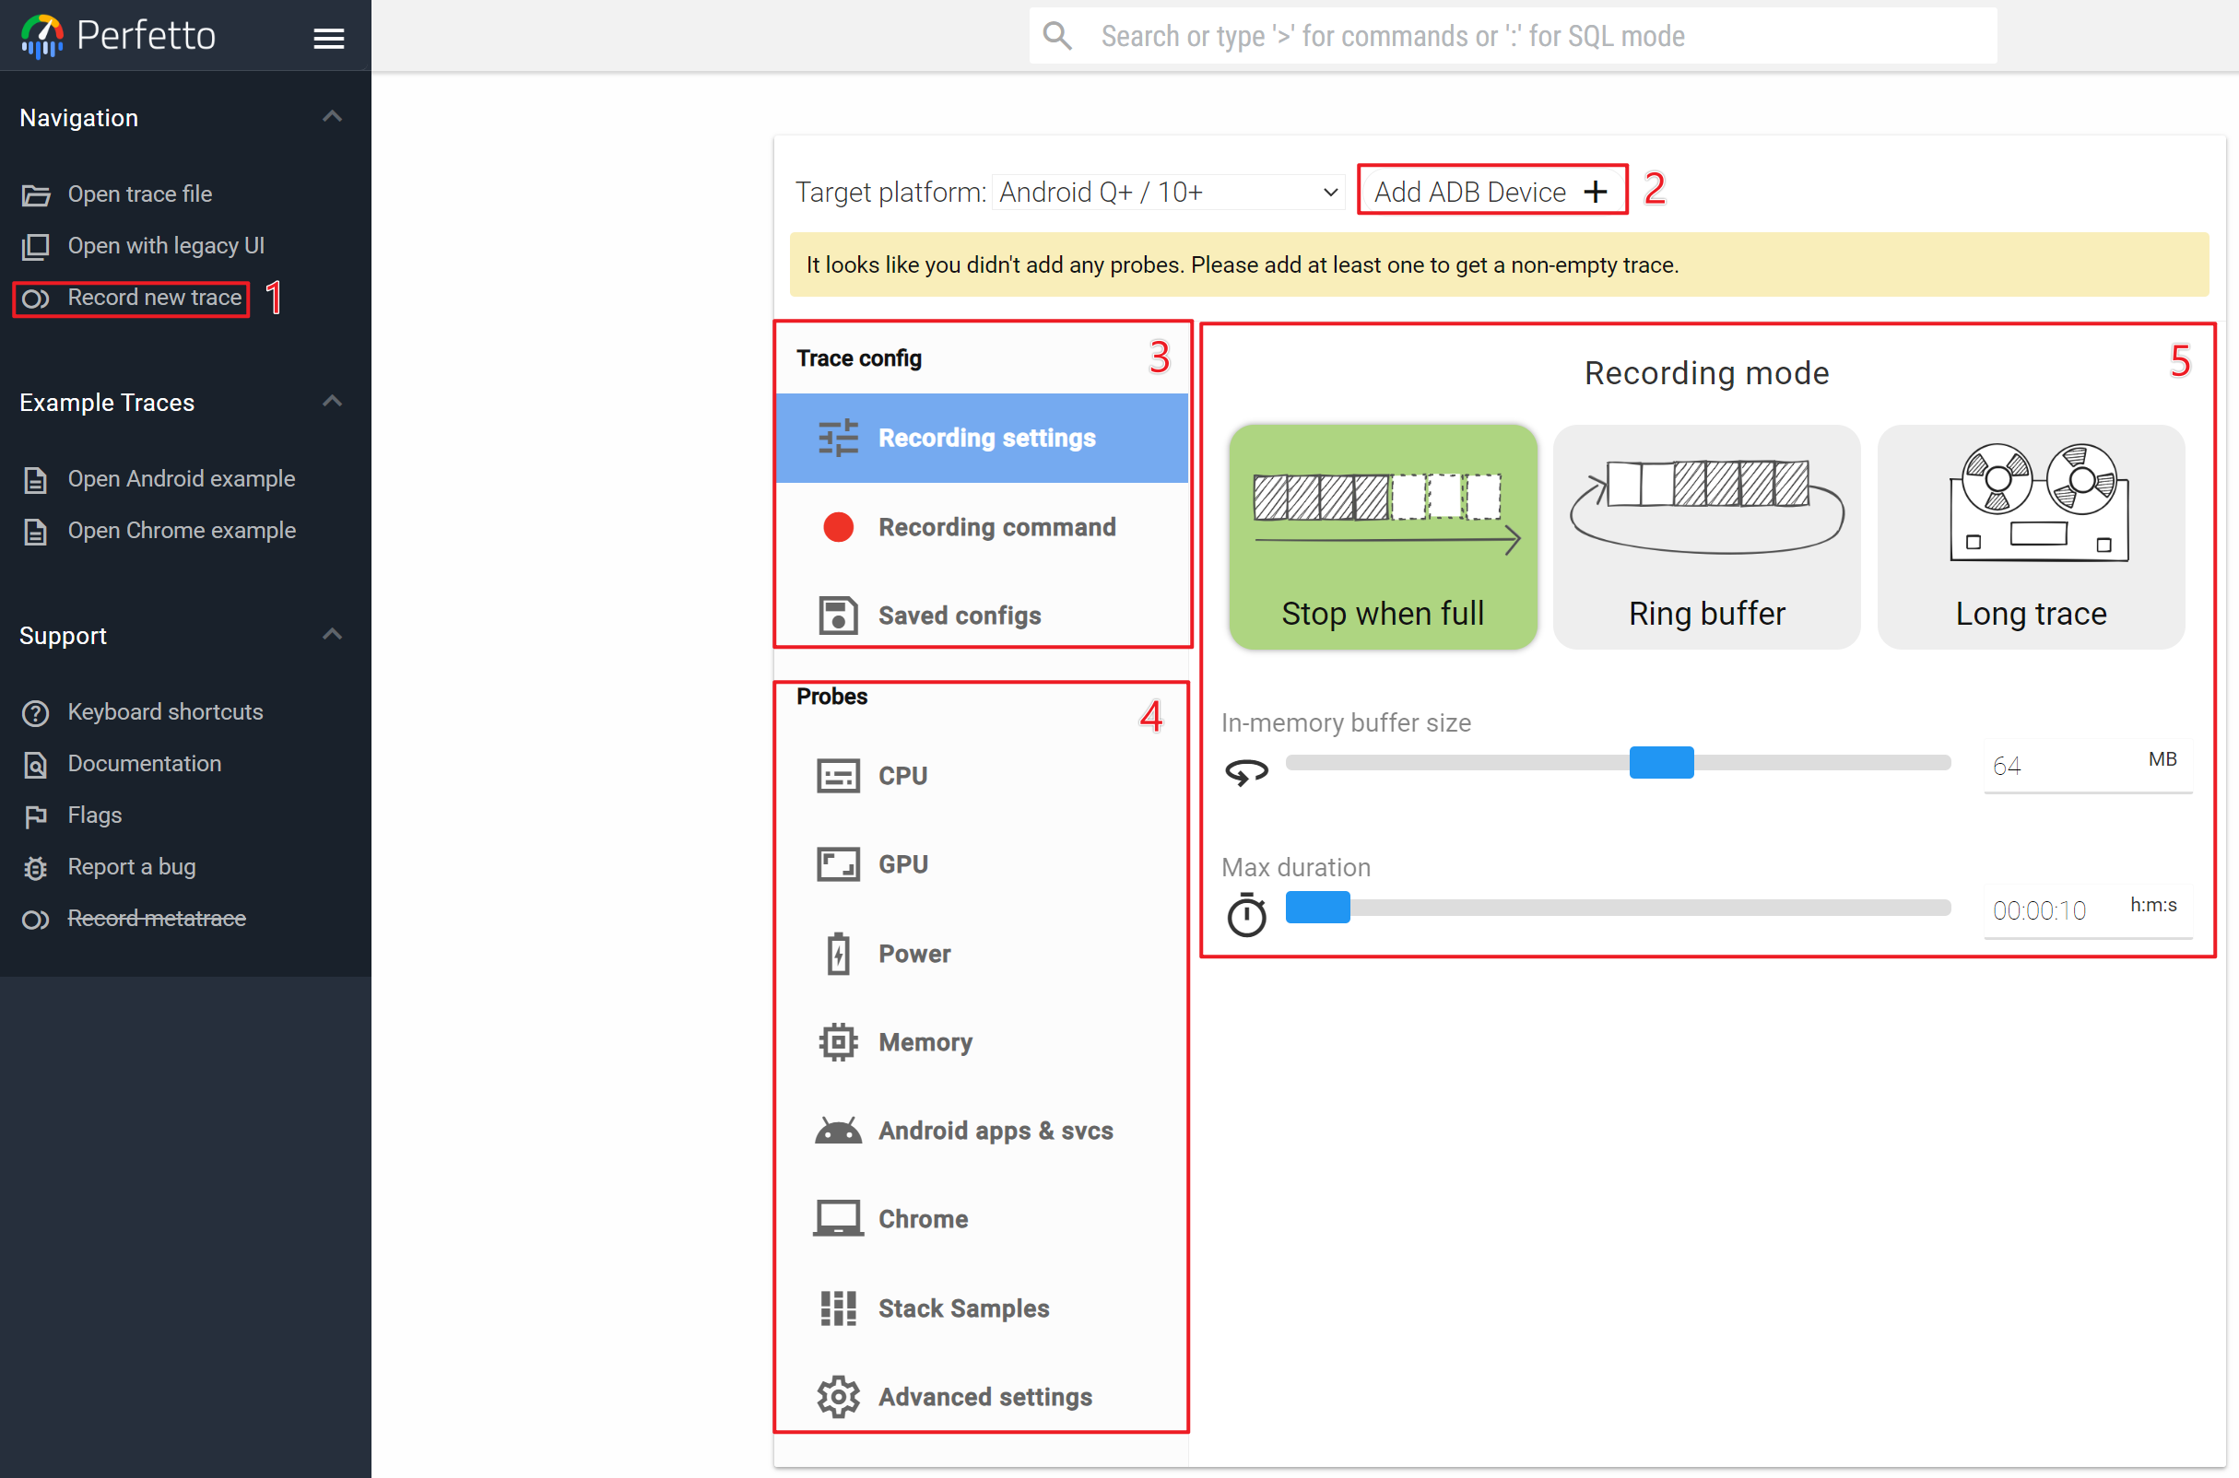Open the Target platform dropdown

point(1168,193)
